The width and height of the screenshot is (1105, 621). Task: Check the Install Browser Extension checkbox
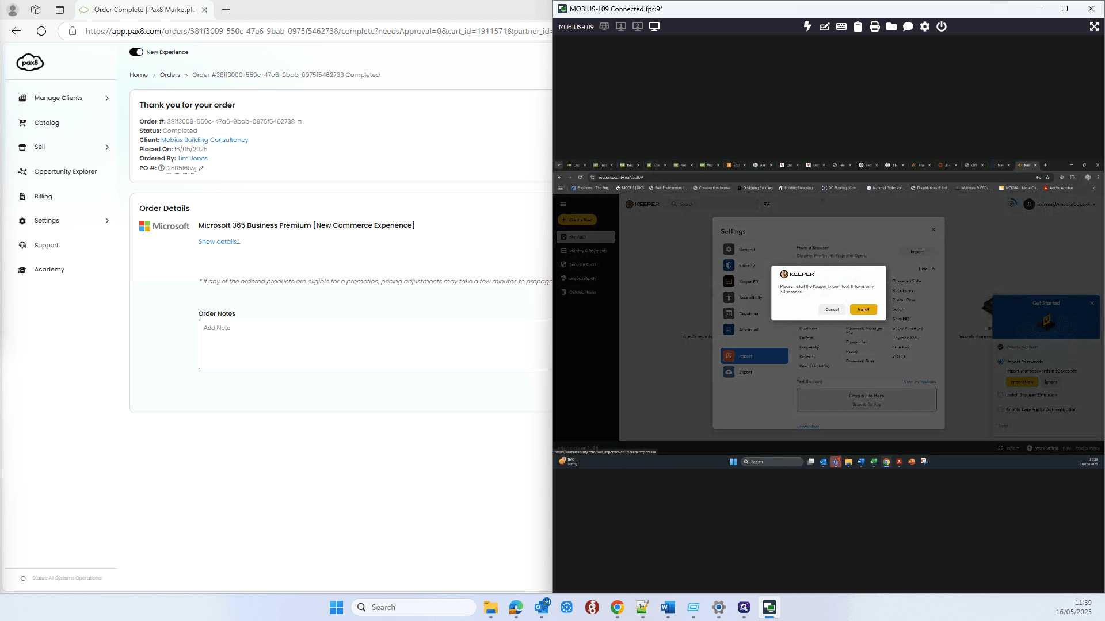[x=1001, y=395]
